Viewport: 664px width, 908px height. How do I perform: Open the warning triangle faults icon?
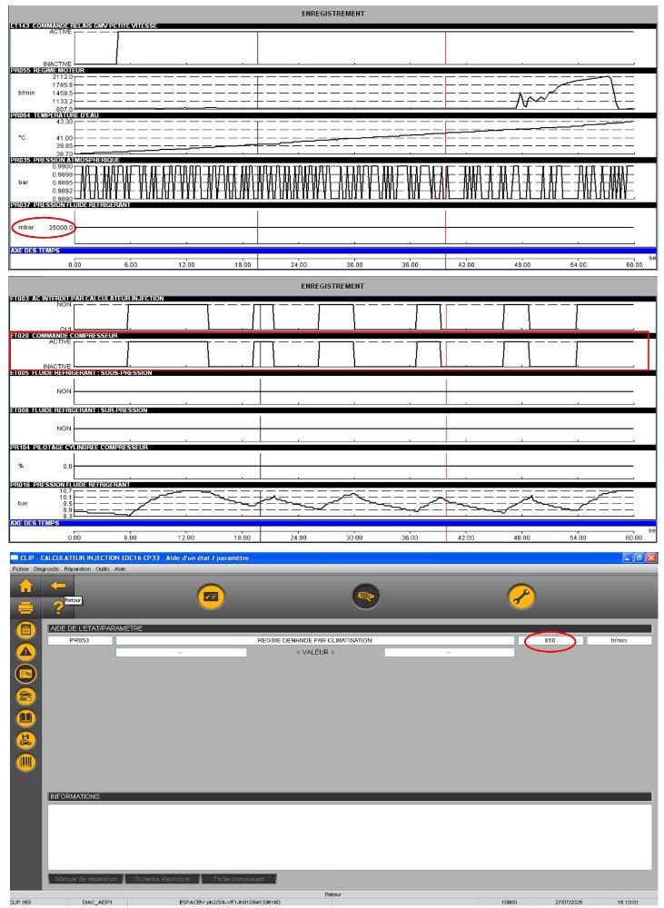(26, 651)
